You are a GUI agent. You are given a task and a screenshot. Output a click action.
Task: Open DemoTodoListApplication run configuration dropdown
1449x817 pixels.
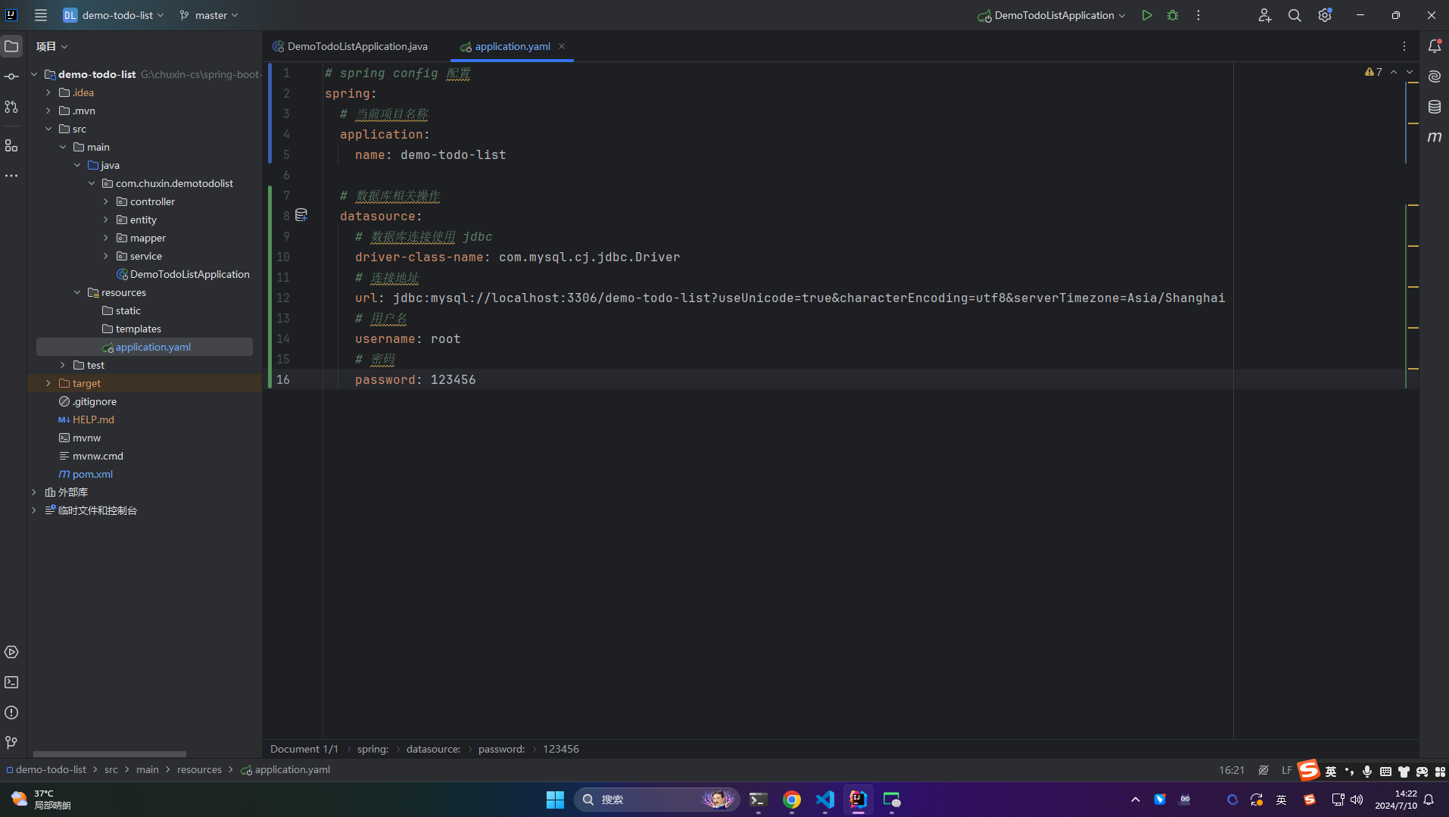(1052, 15)
